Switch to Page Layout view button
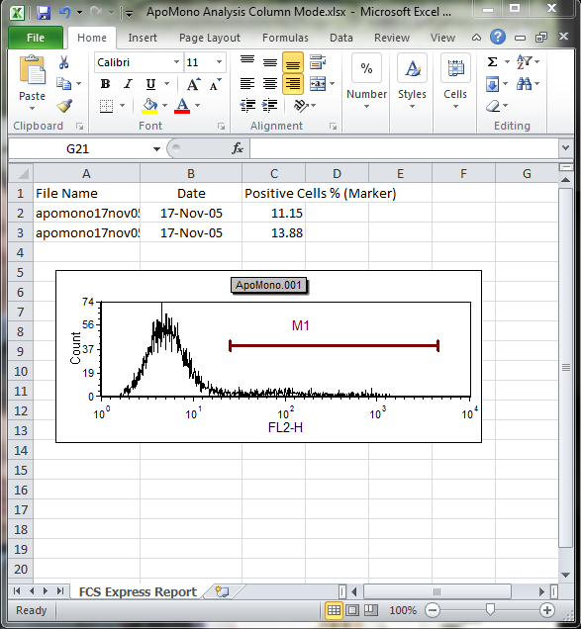581x629 pixels. pos(352,610)
